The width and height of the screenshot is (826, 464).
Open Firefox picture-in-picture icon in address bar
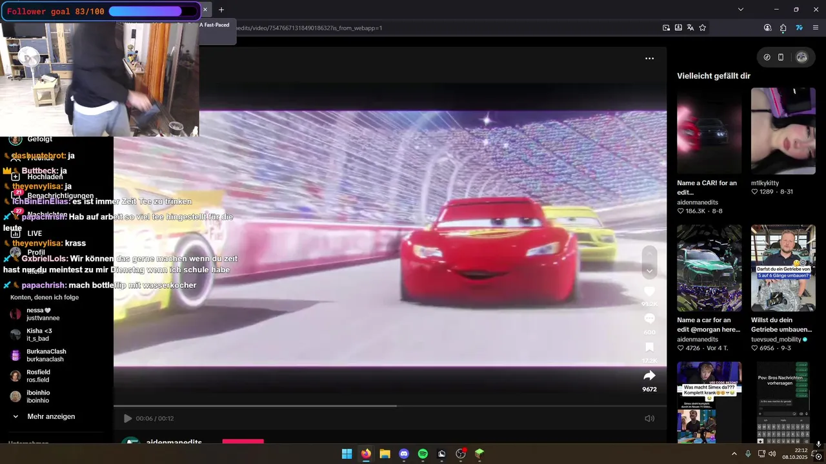666,28
